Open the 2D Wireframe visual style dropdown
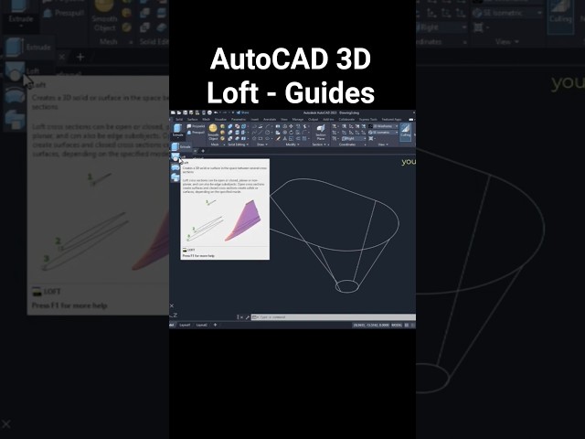Image resolution: width=585 pixels, height=439 pixels. (383, 126)
